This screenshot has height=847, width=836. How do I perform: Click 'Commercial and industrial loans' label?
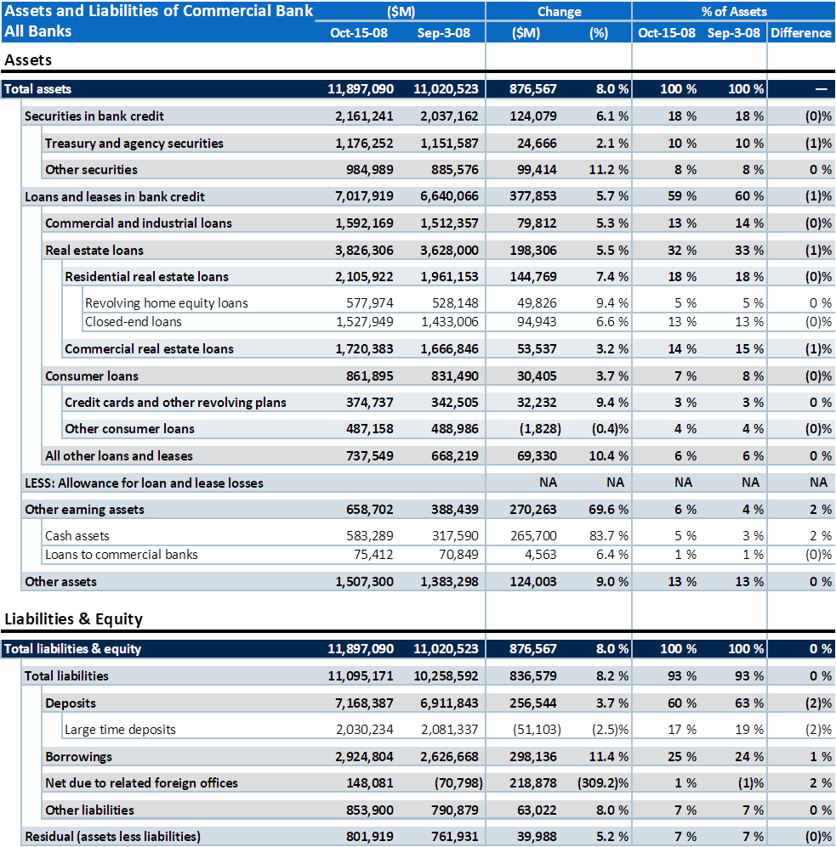click(139, 223)
